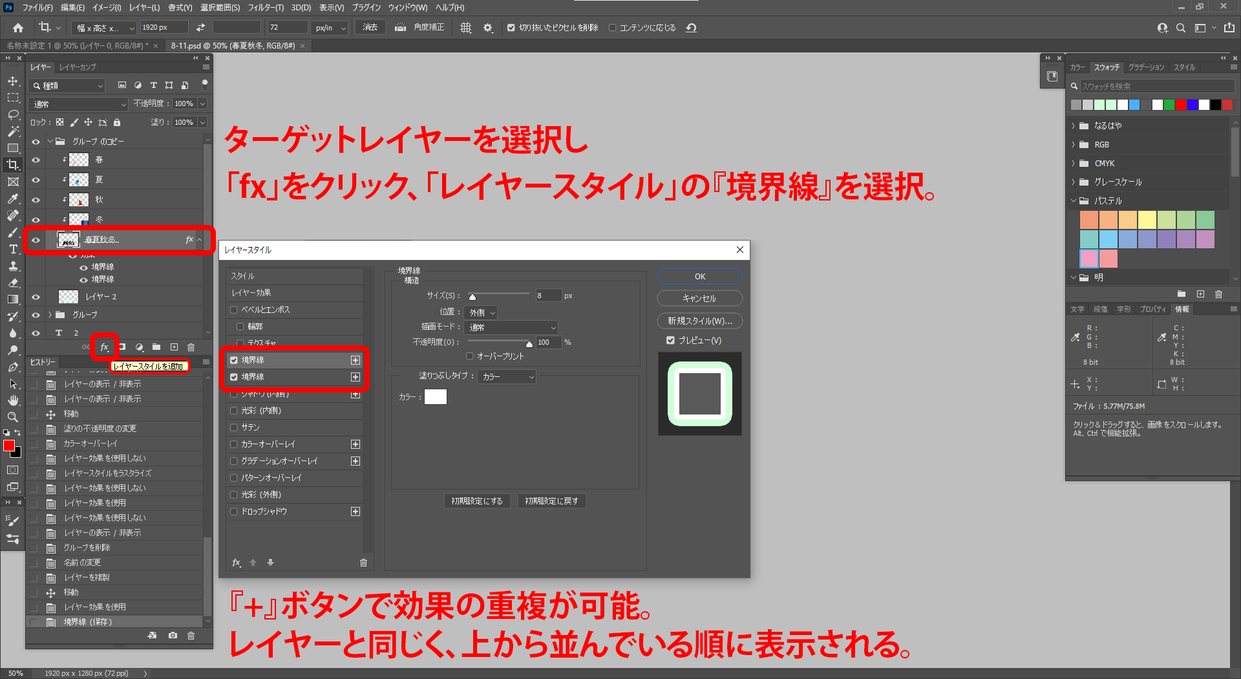The height and width of the screenshot is (679, 1241).
Task: Switch to 8-11.psd document tab
Action: click(233, 46)
